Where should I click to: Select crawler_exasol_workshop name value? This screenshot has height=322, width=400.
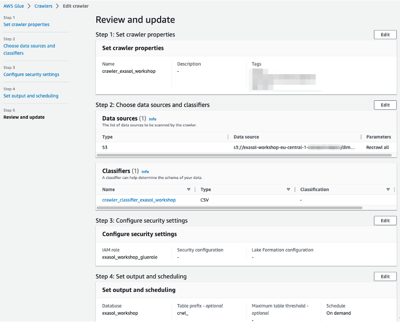tap(129, 71)
